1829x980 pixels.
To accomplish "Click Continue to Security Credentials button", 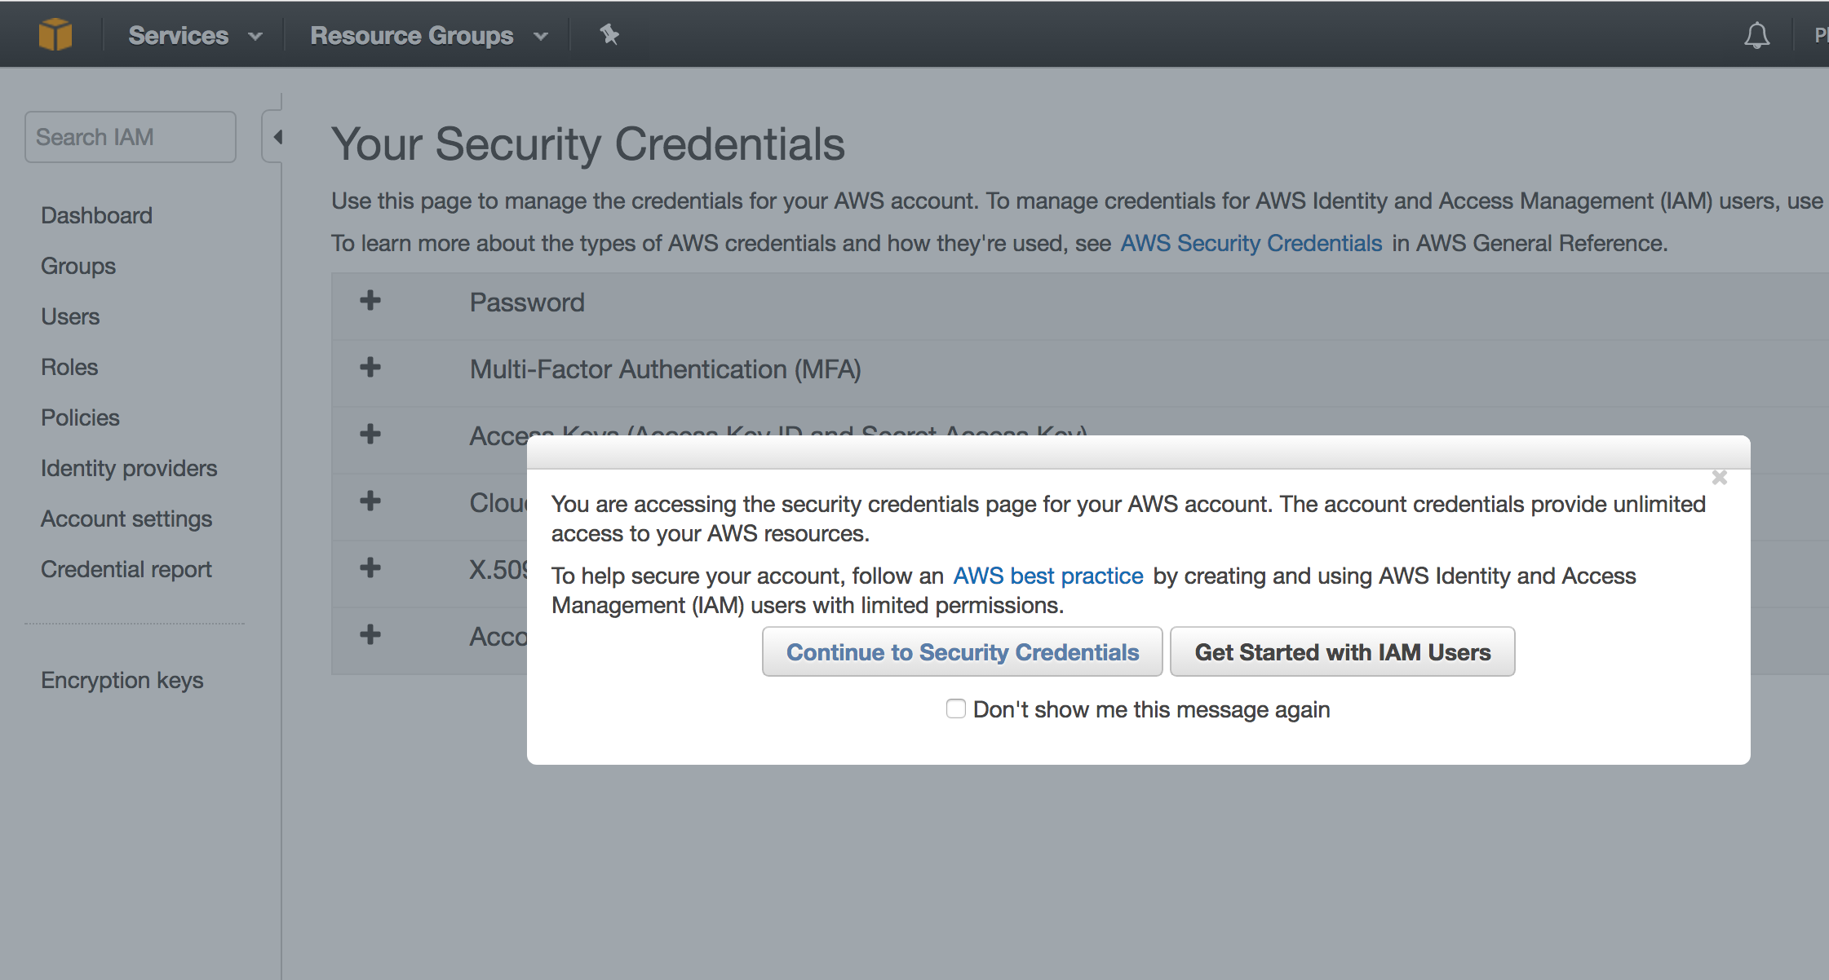I will coord(962,651).
